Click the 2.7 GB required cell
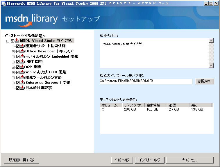Screen dimensions: 220x167 [174, 109]
